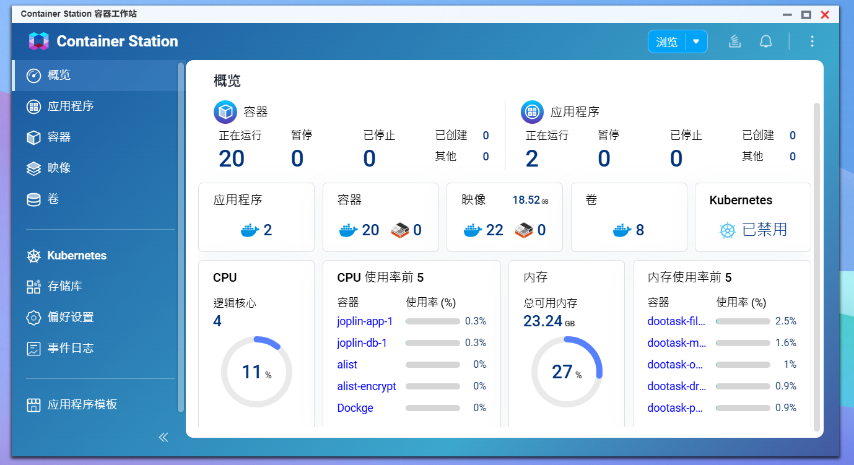
Task: Go to 概览 in sidebar
Action: [x=94, y=75]
